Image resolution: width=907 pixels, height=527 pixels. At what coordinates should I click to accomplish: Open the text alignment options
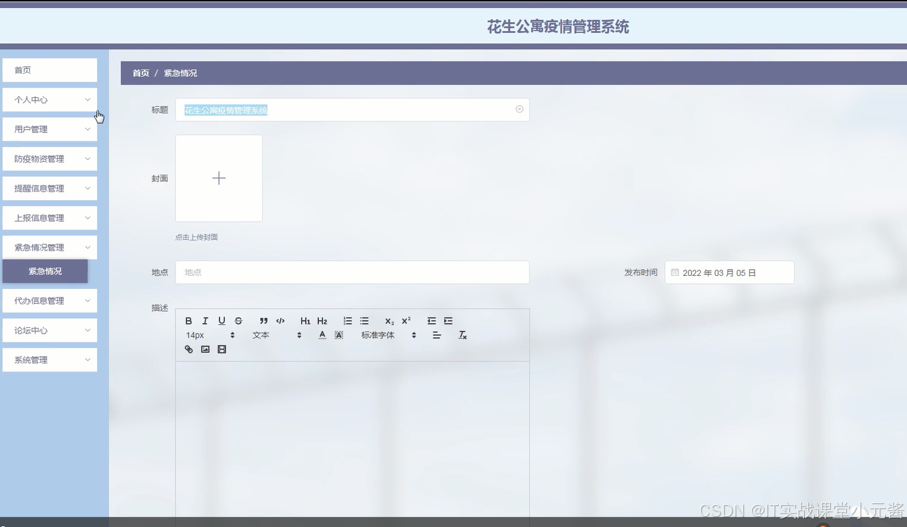tap(437, 335)
